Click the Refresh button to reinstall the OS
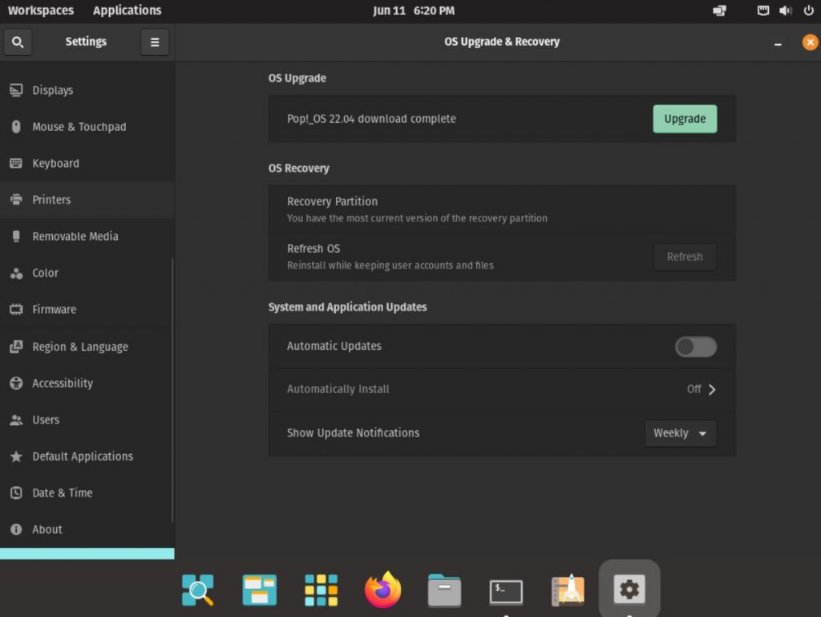 pyautogui.click(x=685, y=257)
